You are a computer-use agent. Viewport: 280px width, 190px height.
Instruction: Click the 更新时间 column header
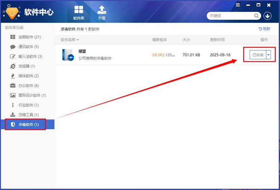click(217, 40)
